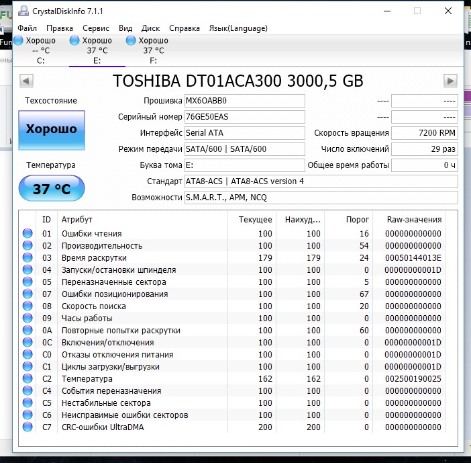Click the Raw-значения column header
The height and width of the screenshot is (463, 471).
409,220
